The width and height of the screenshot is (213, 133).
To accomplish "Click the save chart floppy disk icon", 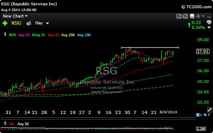I will [192, 16].
